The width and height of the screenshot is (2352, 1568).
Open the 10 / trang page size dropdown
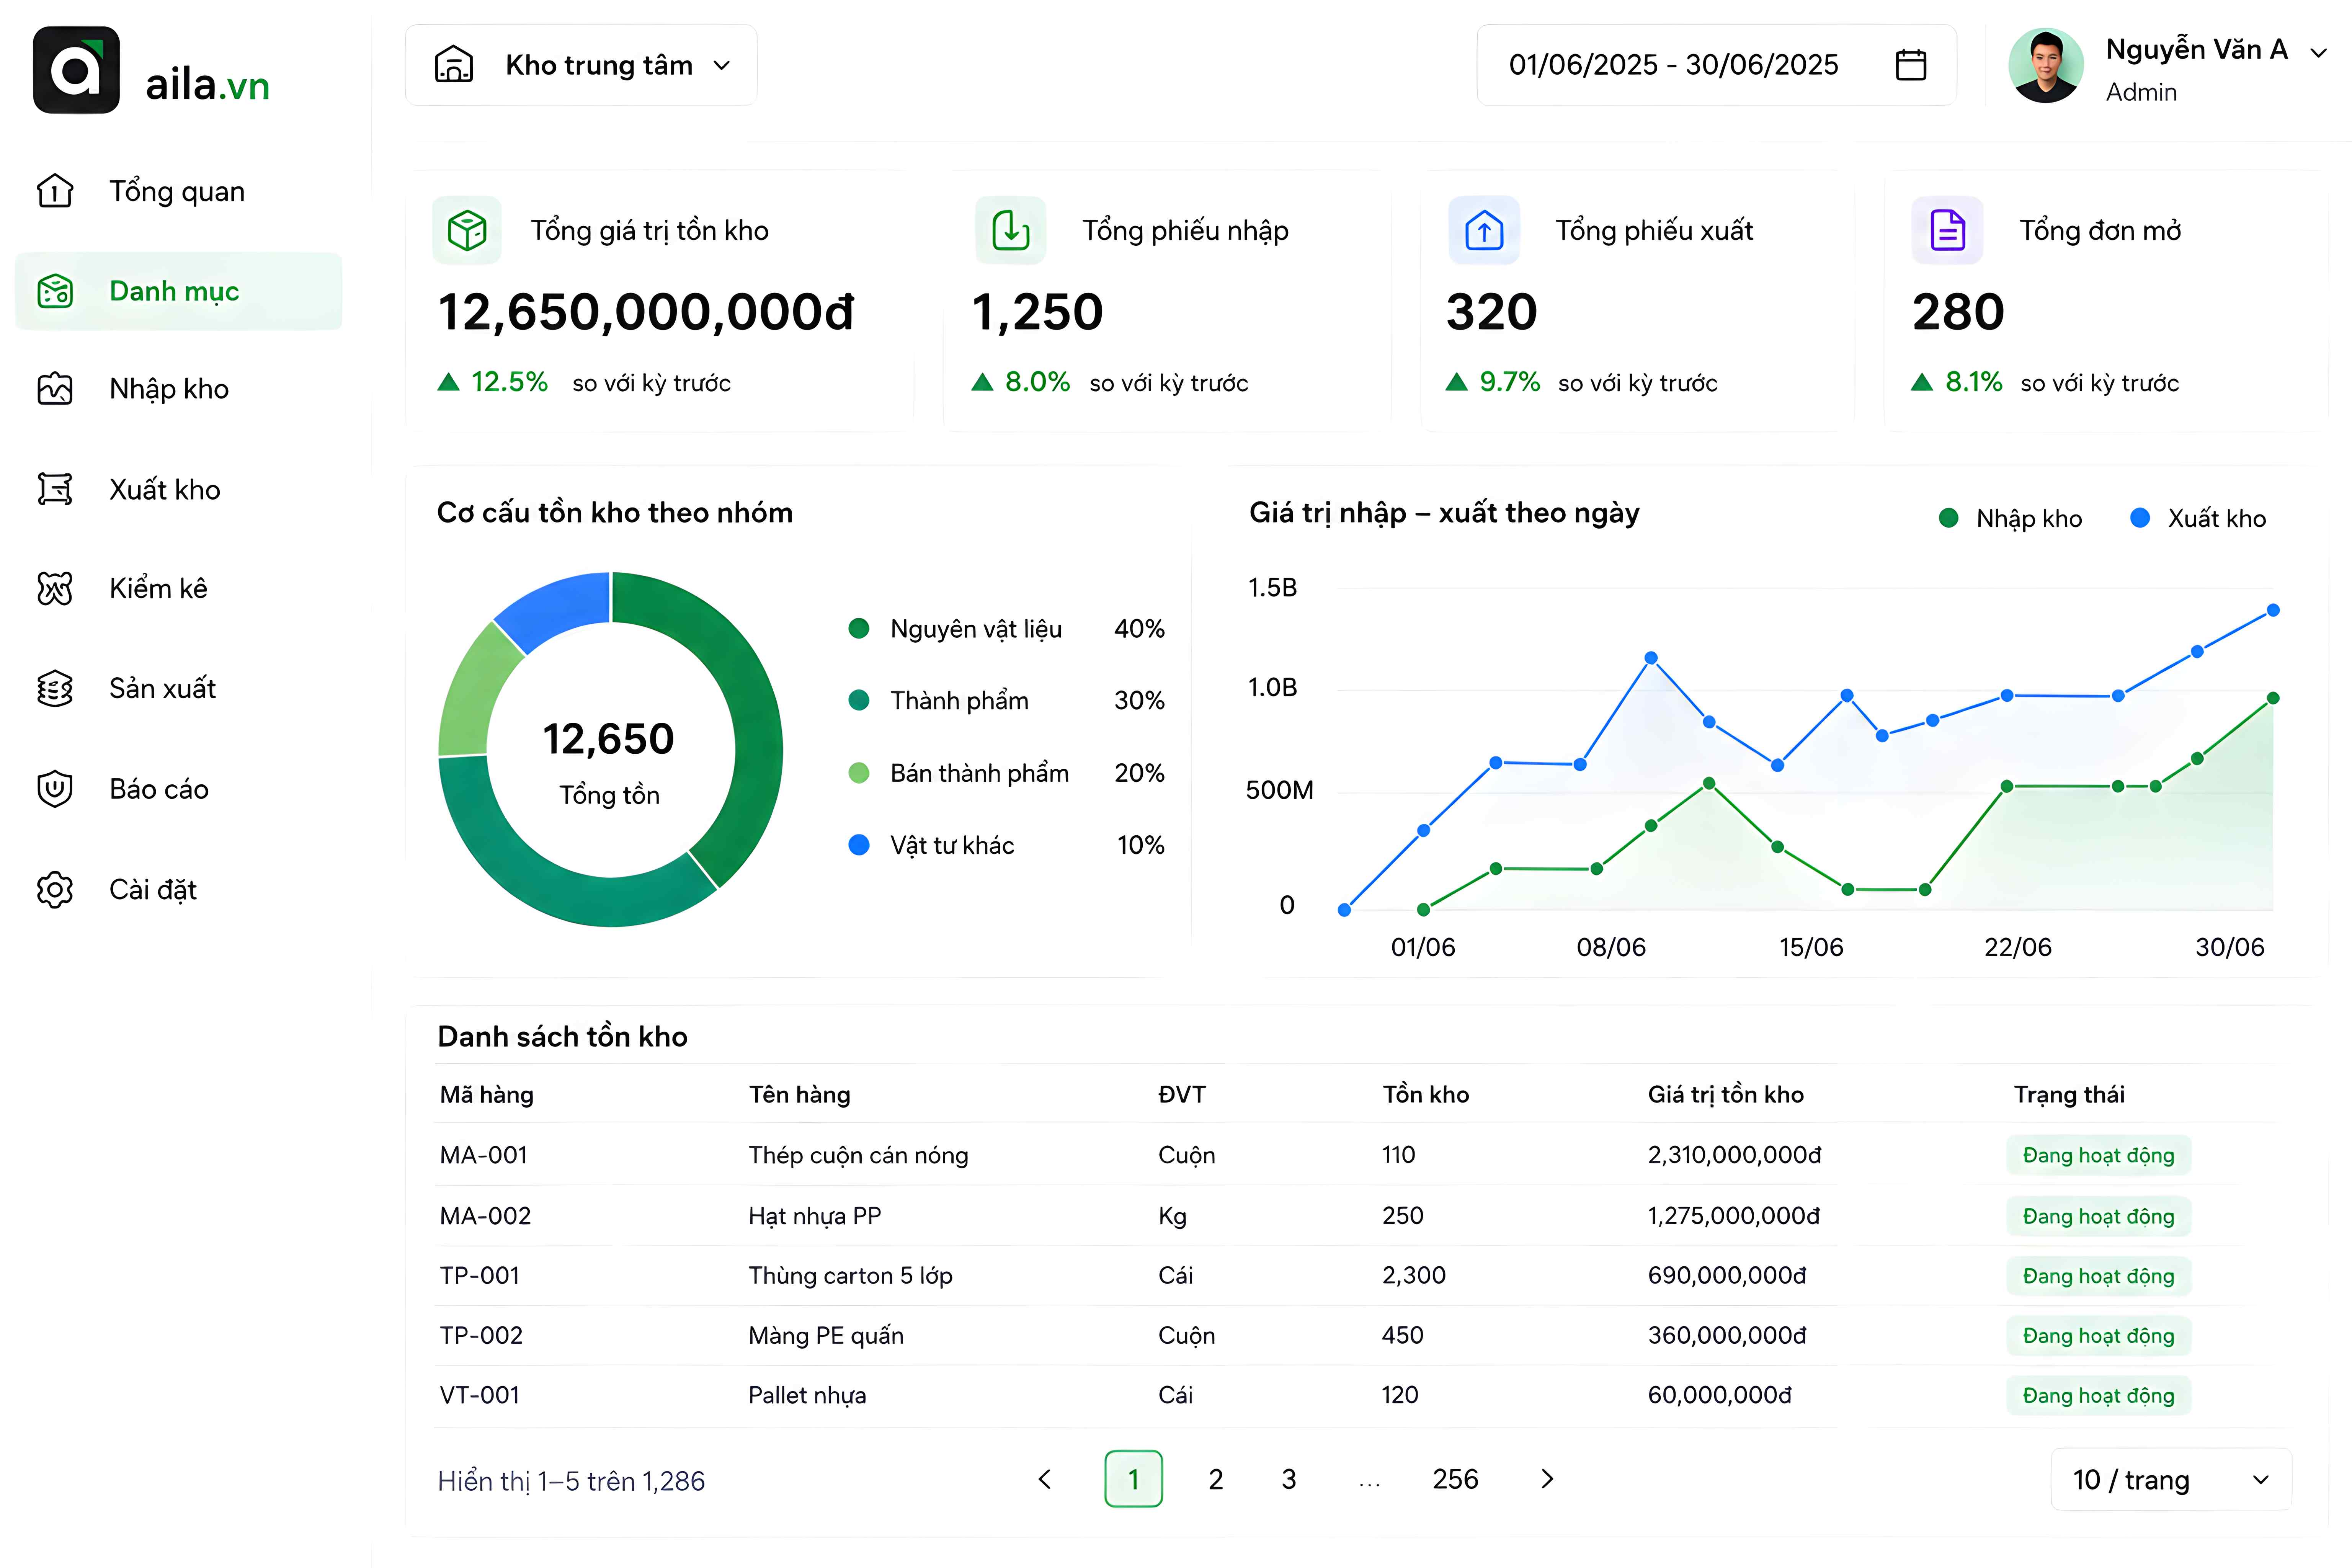(2171, 1479)
